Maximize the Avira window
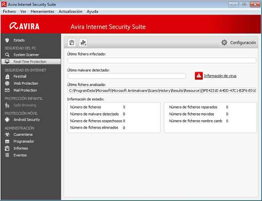The width and height of the screenshot is (262, 201). [244, 4]
